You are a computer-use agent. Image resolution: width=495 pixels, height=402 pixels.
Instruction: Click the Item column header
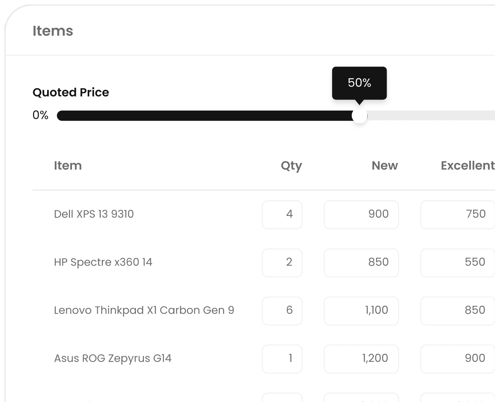click(68, 165)
